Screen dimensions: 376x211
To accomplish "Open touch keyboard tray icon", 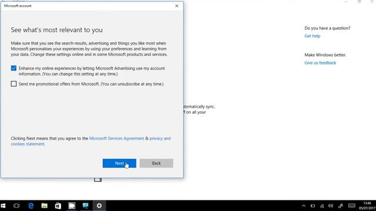I will 352,206.
